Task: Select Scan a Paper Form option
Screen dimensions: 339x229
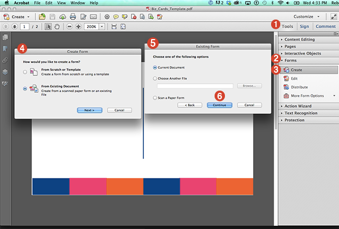Action: [155, 98]
